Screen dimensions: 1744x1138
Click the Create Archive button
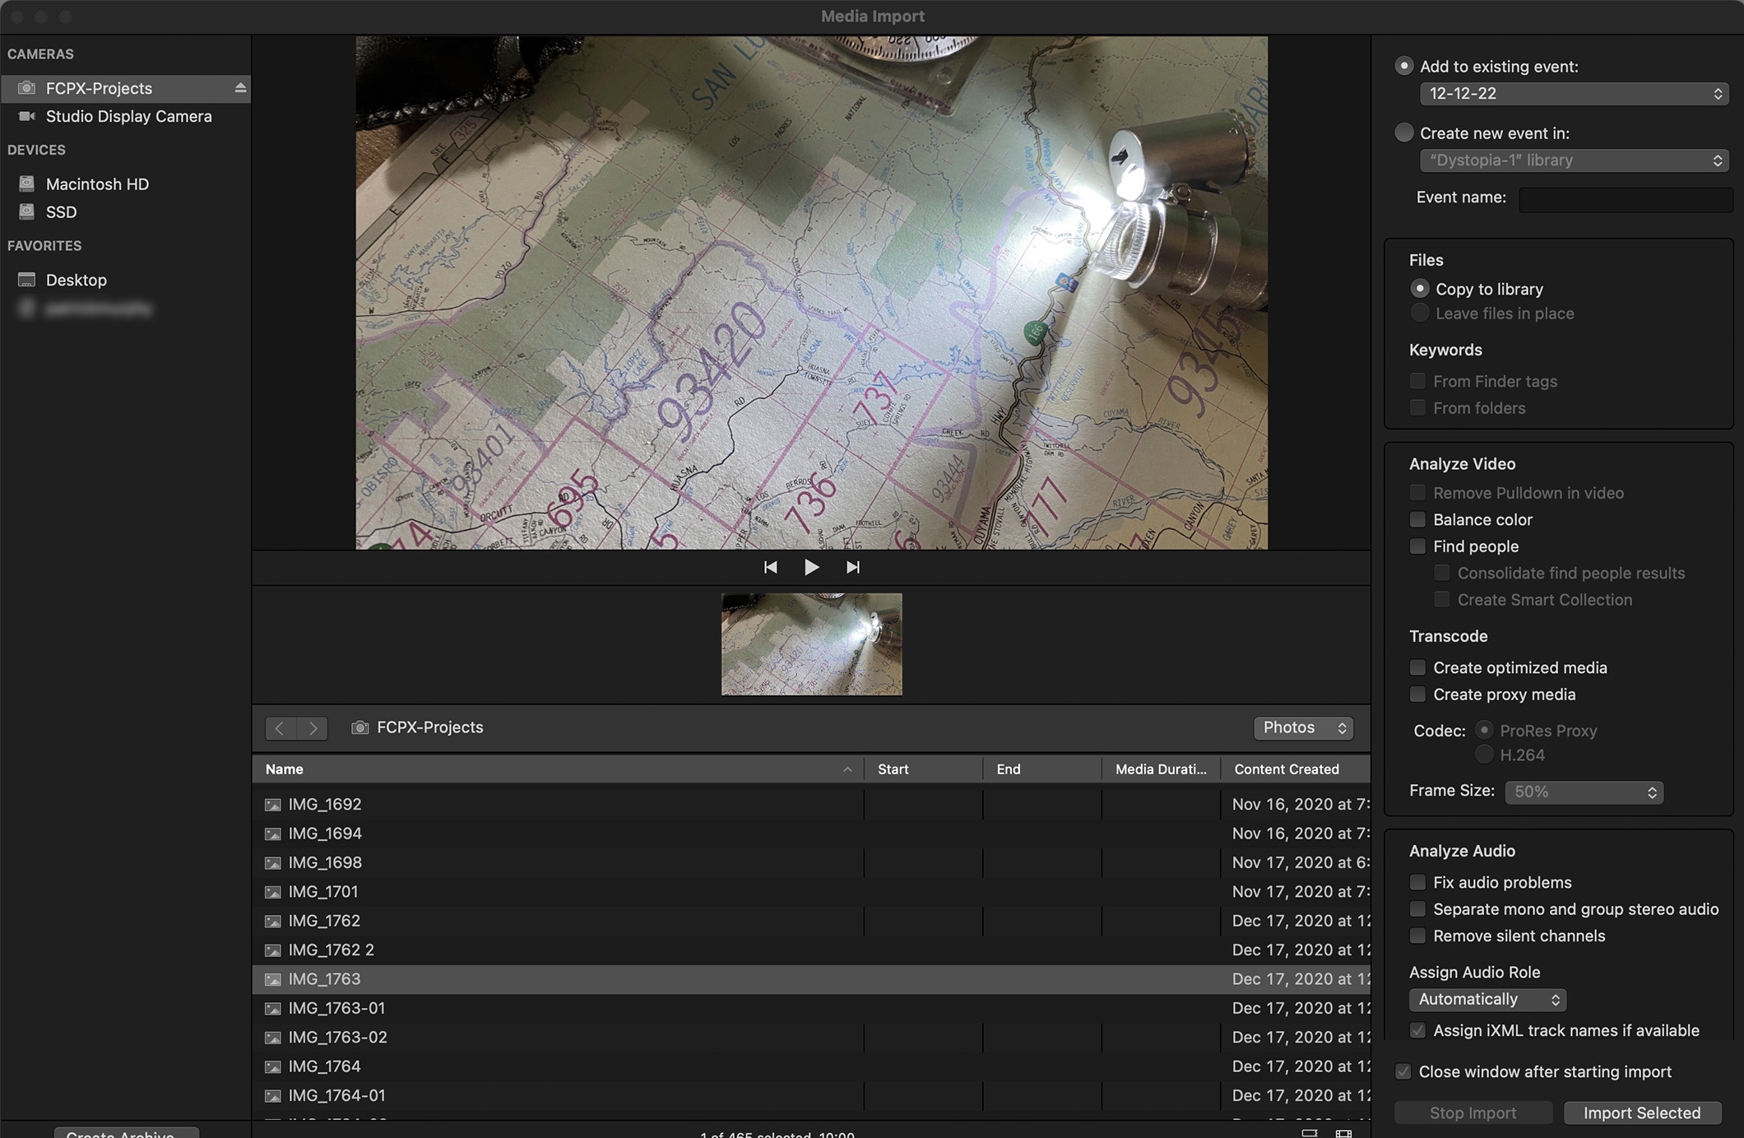pyautogui.click(x=127, y=1133)
